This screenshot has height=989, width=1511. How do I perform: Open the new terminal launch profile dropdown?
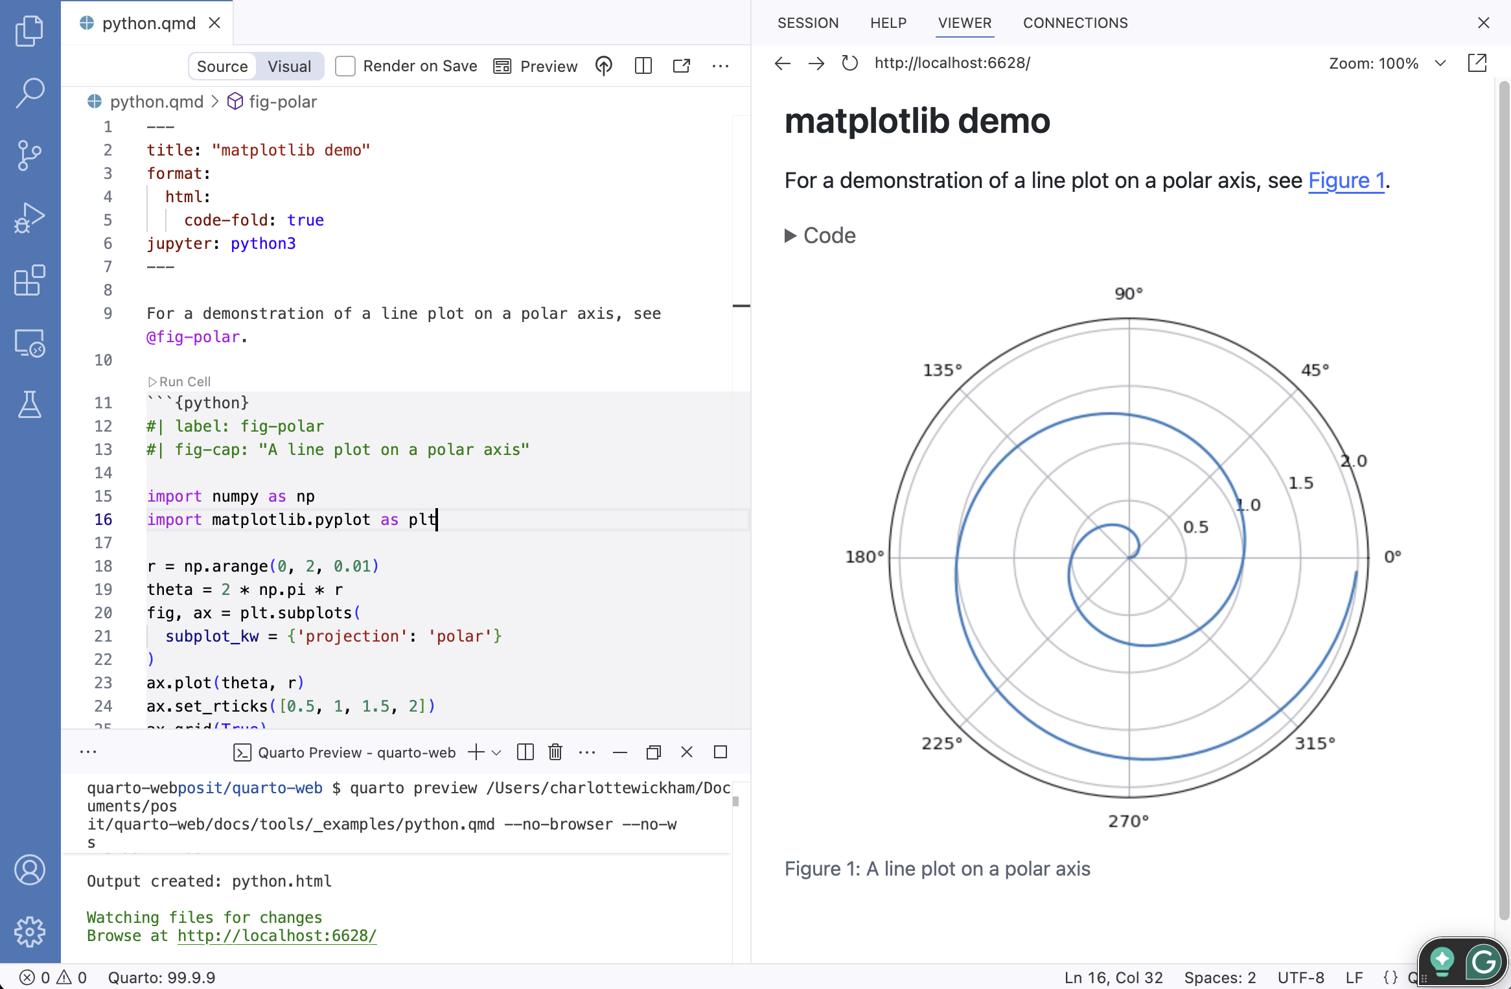tap(497, 752)
